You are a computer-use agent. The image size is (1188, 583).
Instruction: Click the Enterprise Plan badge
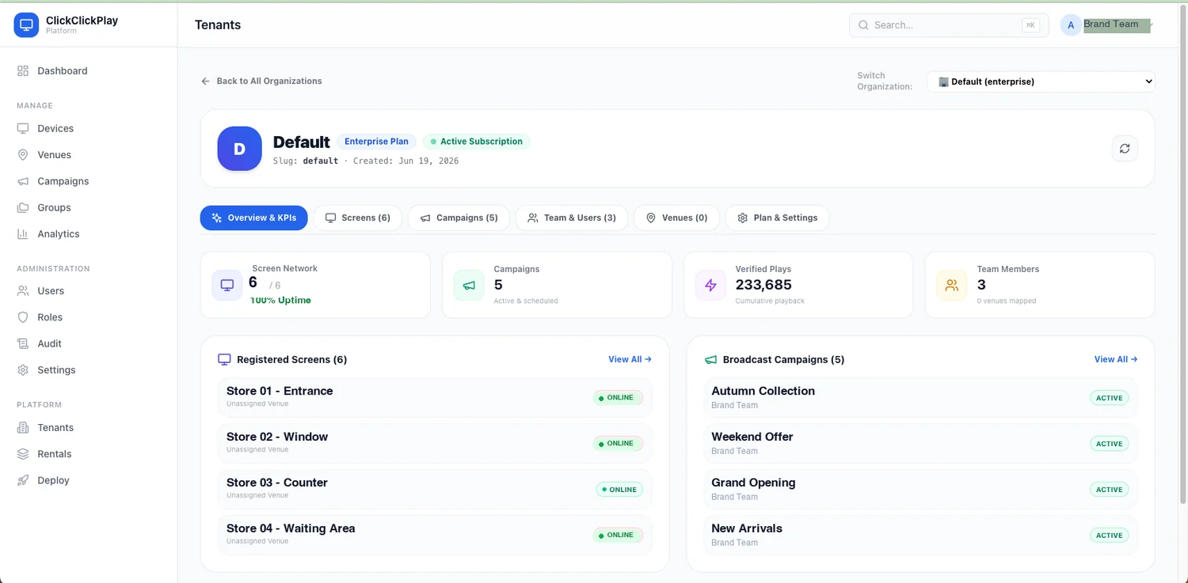click(377, 142)
